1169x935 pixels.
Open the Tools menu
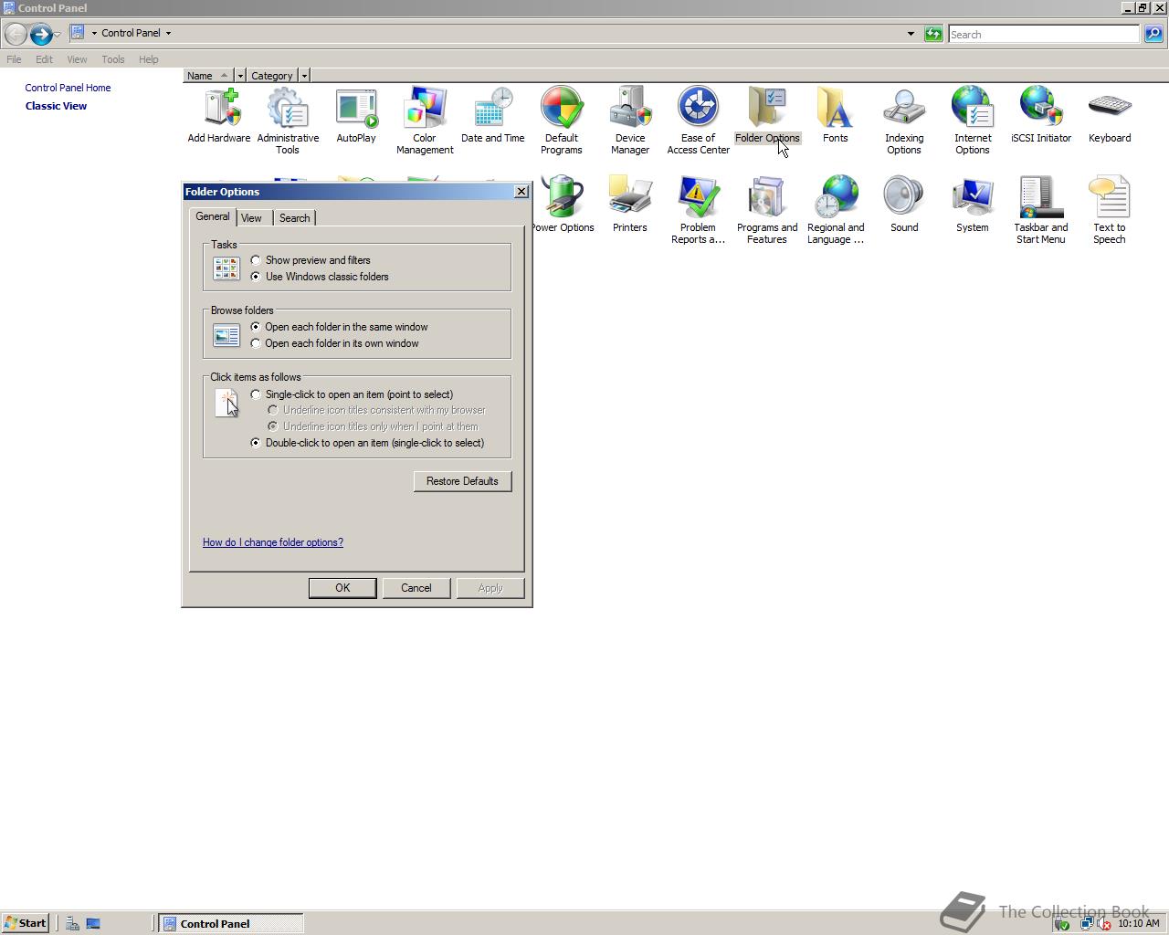click(x=113, y=59)
